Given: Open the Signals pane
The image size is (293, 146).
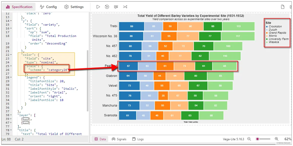Looking at the screenshot, I should 119,139.
